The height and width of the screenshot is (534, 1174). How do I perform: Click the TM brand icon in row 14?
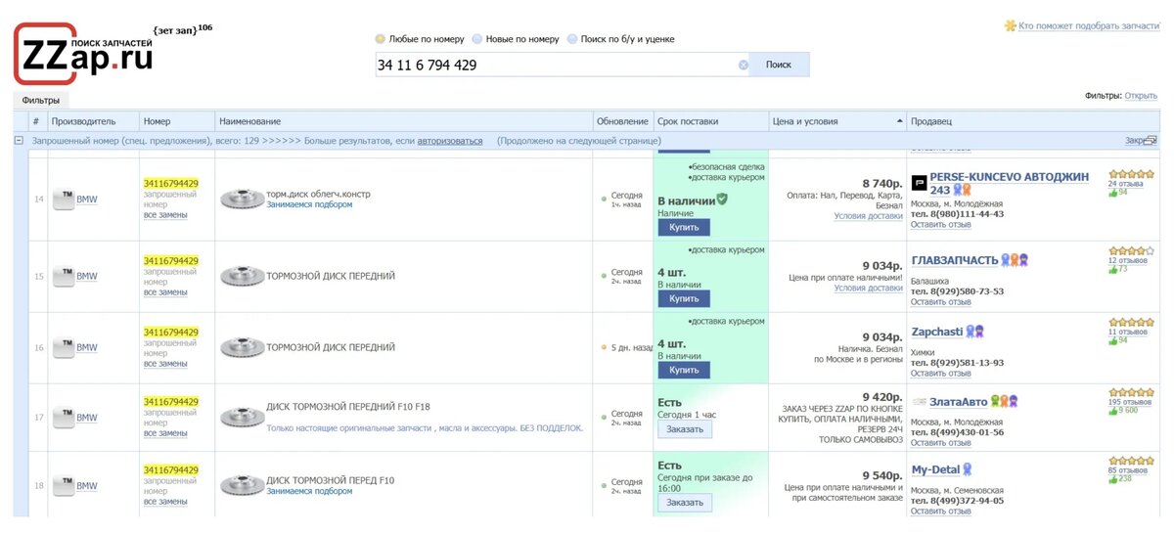(64, 199)
